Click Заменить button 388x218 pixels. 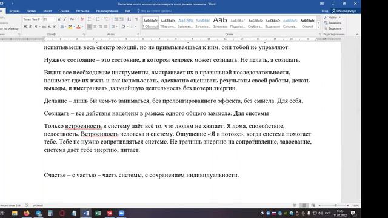click(x=333, y=23)
